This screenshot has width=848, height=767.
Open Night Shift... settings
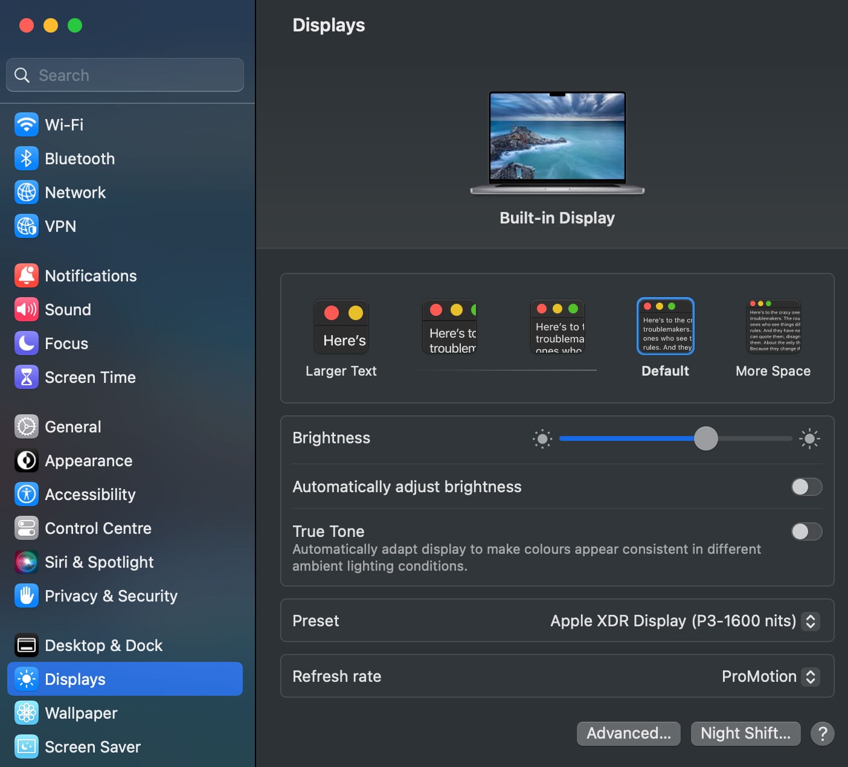pyautogui.click(x=745, y=733)
